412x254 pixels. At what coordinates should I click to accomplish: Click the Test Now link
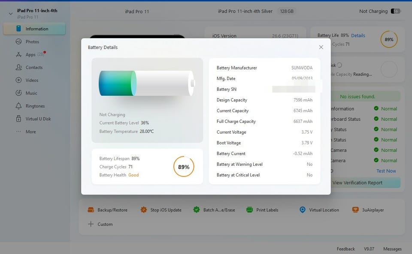coord(386,171)
